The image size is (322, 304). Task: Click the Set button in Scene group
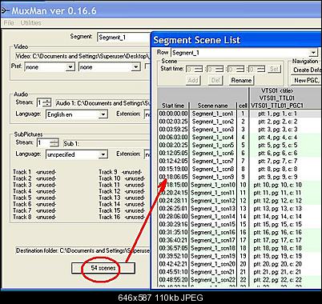pyautogui.click(x=274, y=69)
